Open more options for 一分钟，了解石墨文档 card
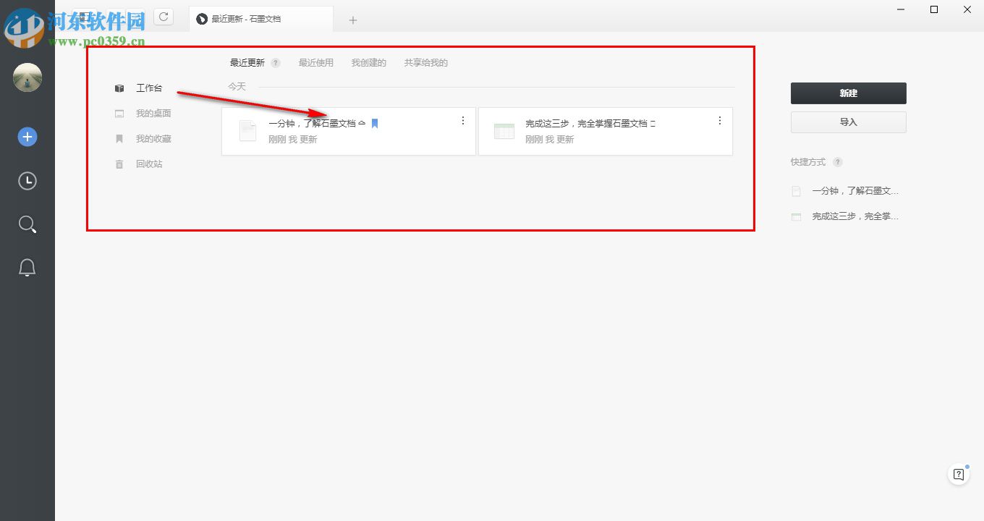Image resolution: width=984 pixels, height=521 pixels. pyautogui.click(x=463, y=121)
